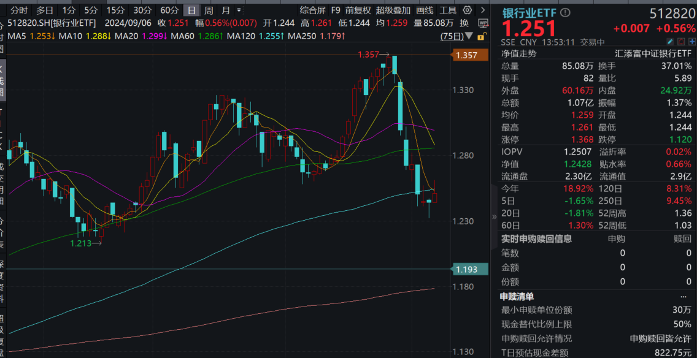697x358 pixels.
Task: Select the 30分 period tab
Action: [142, 10]
